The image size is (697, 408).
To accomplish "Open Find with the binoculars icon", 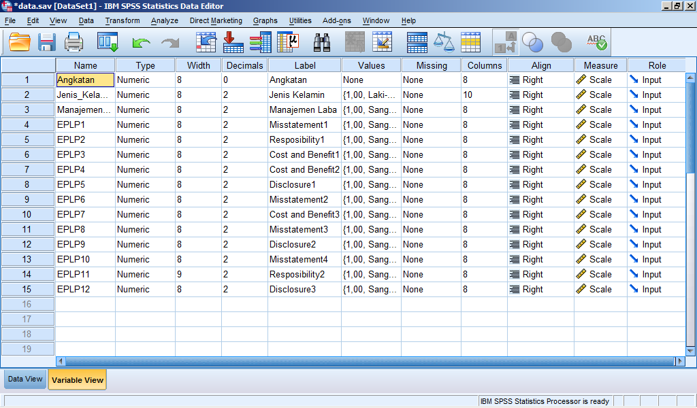I will coord(321,43).
